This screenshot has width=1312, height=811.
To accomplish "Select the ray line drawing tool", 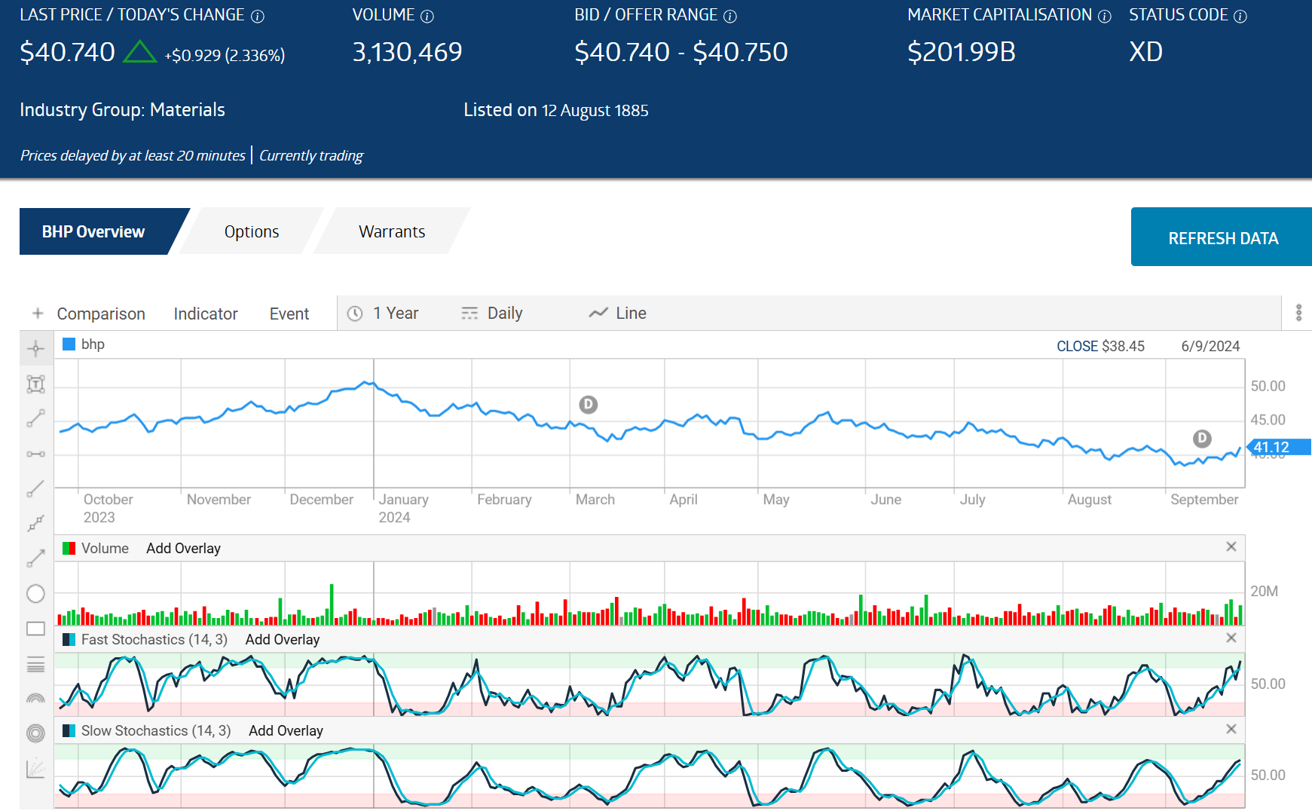I will [x=35, y=489].
